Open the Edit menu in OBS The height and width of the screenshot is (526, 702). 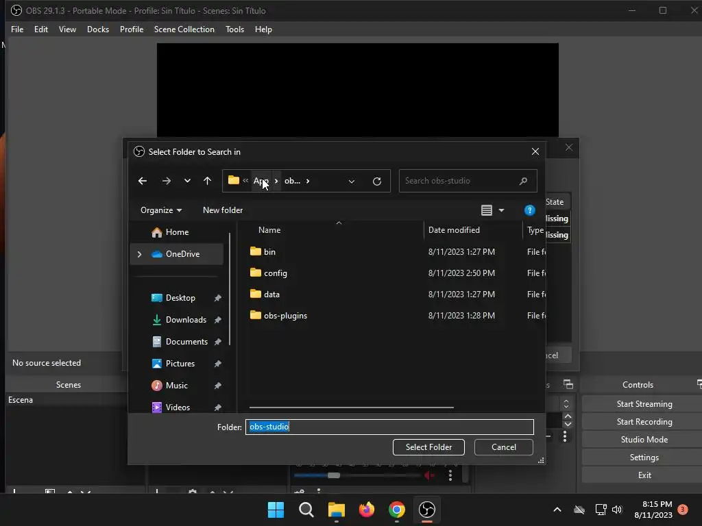[x=40, y=29]
